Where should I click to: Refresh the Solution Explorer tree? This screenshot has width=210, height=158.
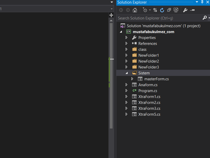pyautogui.click(x=162, y=10)
